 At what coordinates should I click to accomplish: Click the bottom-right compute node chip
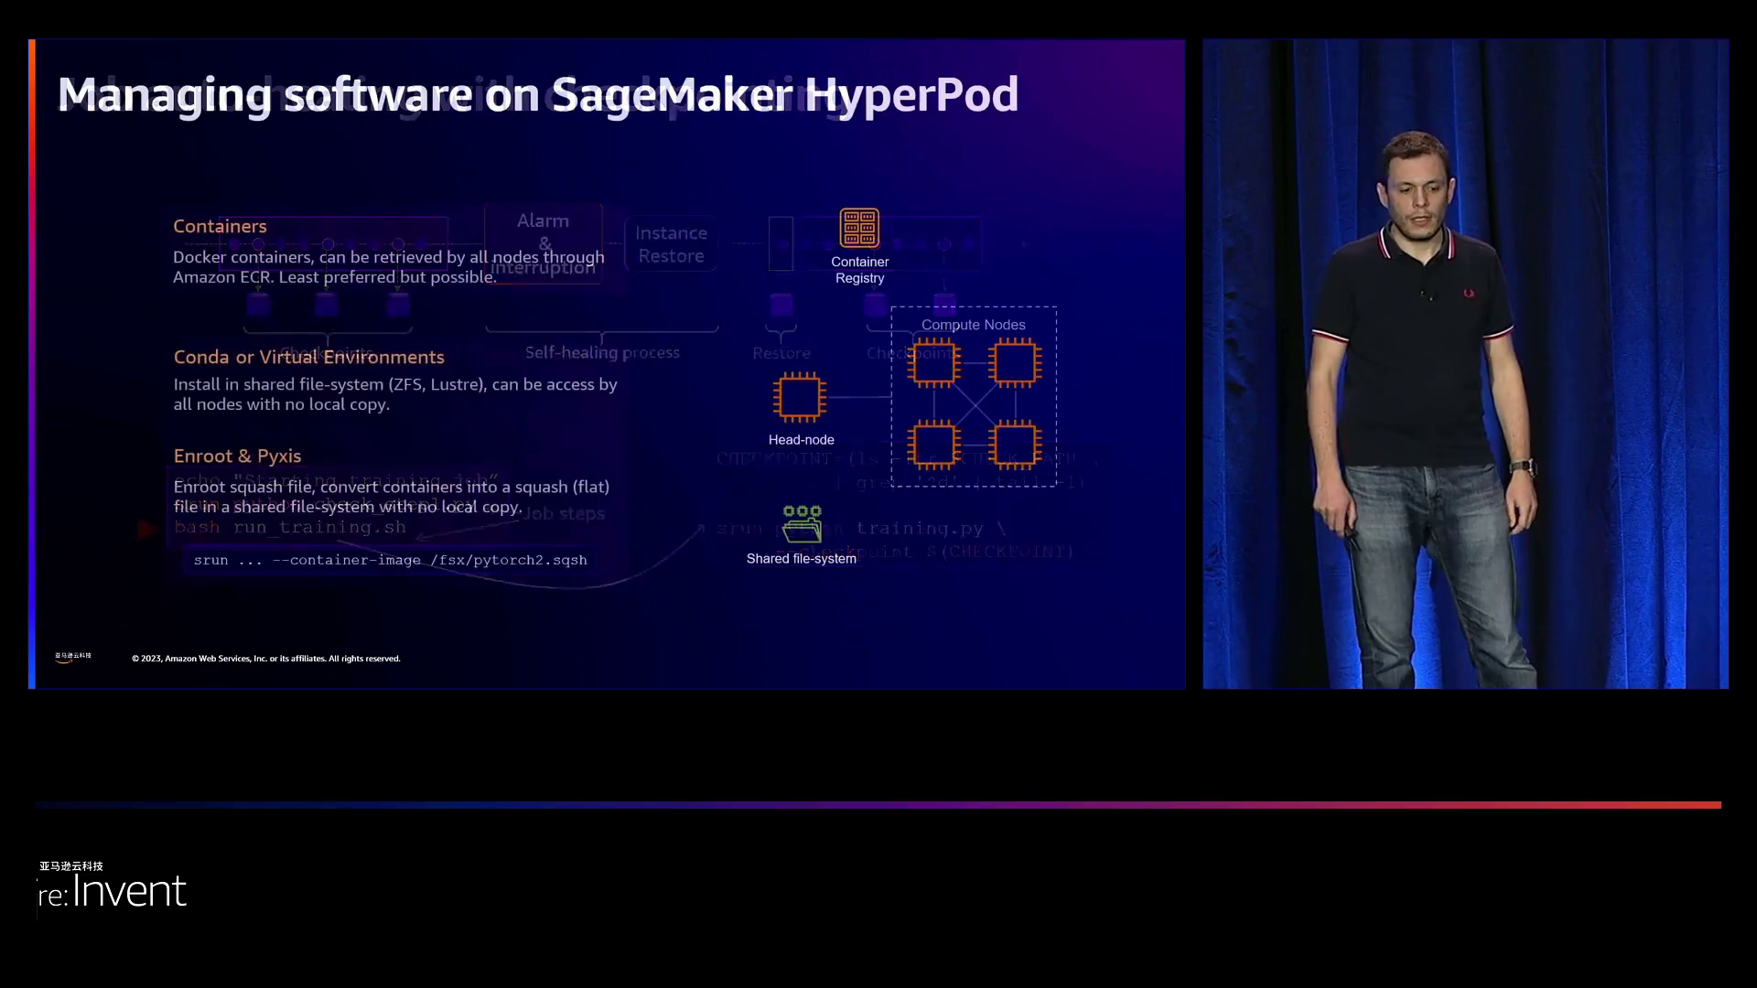coord(1015,445)
